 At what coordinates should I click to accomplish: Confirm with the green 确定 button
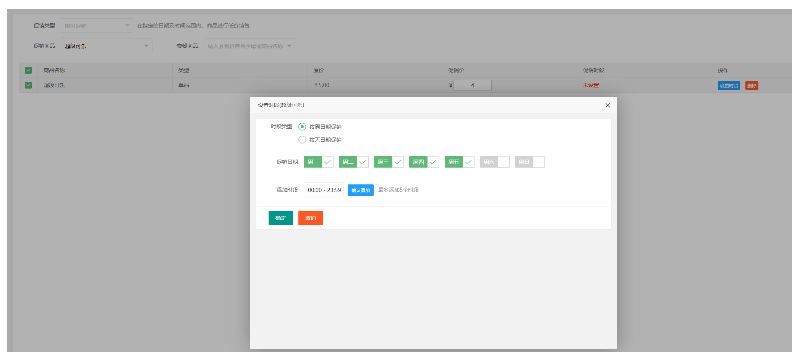point(280,218)
